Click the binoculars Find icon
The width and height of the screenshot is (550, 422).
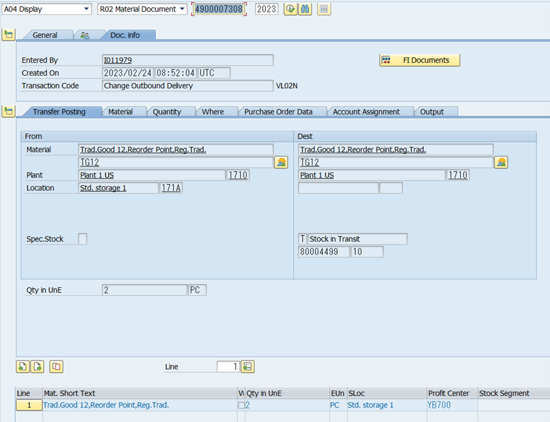pyautogui.click(x=305, y=9)
